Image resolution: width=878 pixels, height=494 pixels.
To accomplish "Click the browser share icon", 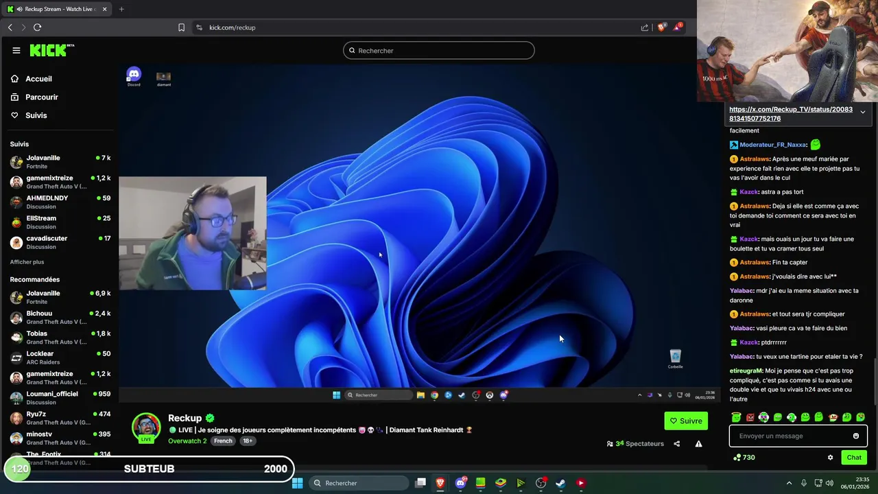I will (x=645, y=27).
